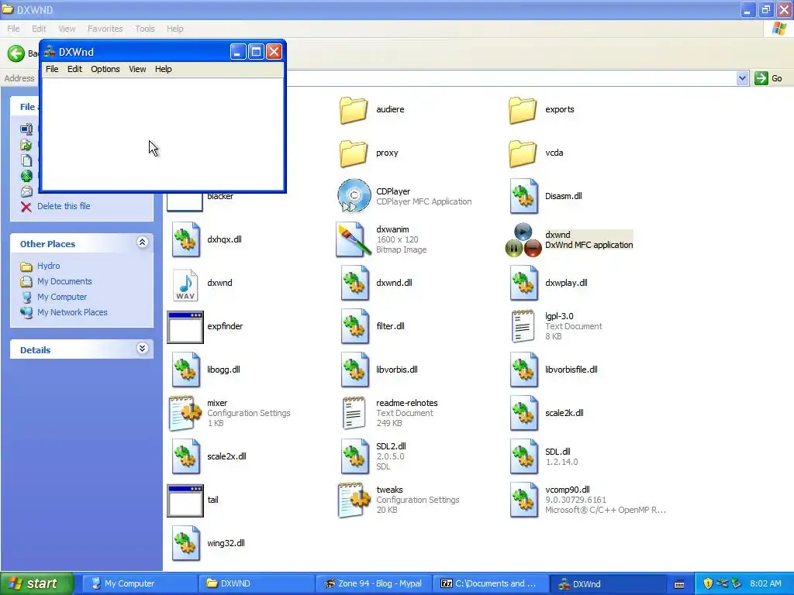Viewport: 794px width, 595px height.
Task: Select the wing32.dll file icon
Action: point(185,544)
